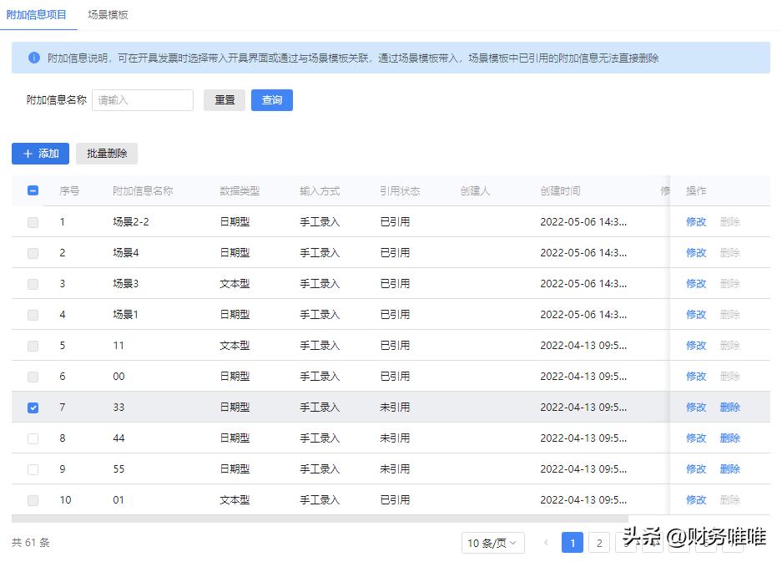Click the 重置 reset button

click(x=224, y=99)
